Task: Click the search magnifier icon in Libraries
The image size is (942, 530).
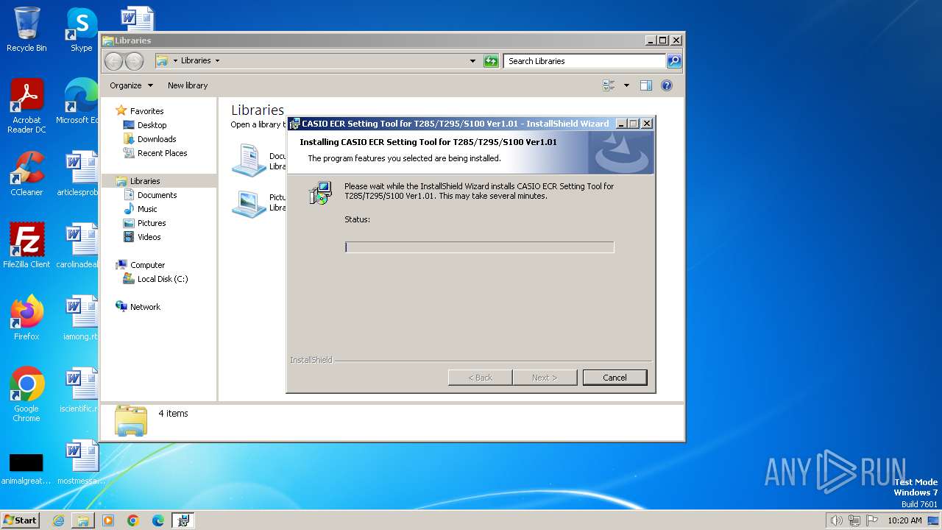Action: tap(674, 61)
